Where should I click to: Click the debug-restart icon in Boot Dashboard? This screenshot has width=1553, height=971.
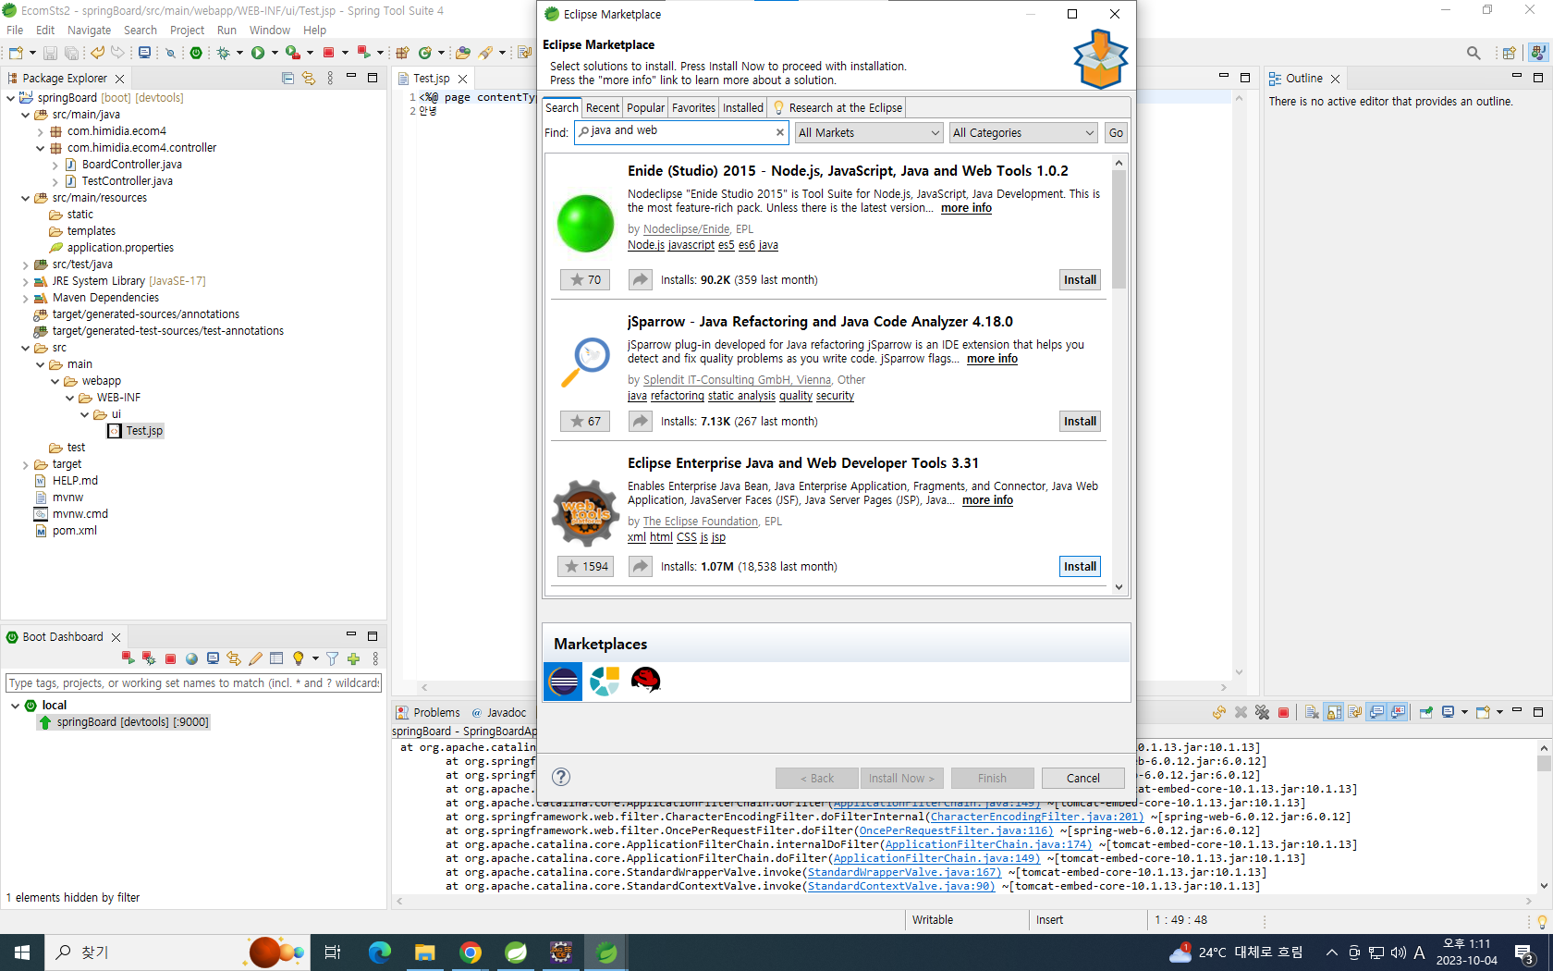(x=149, y=658)
